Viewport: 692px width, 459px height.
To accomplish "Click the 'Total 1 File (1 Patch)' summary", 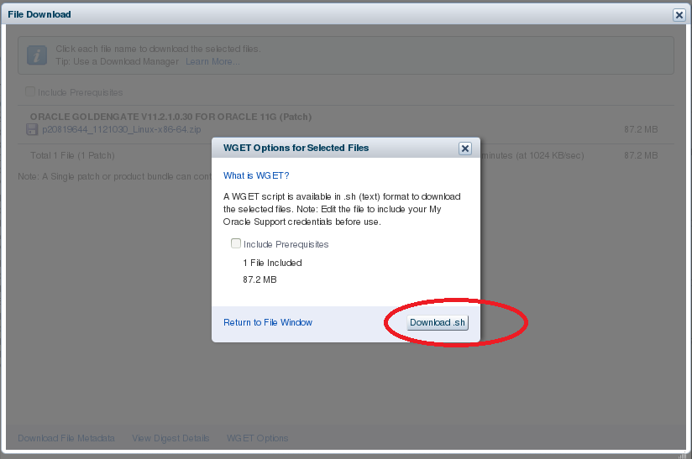I will coord(72,155).
